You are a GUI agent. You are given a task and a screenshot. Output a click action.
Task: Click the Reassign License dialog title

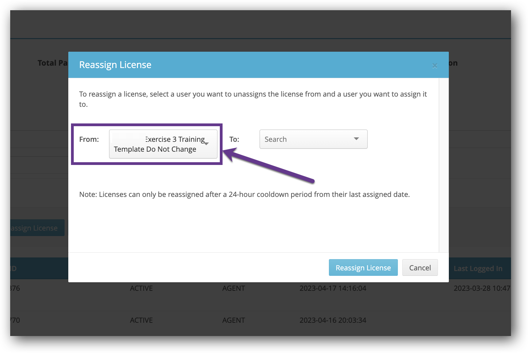115,65
